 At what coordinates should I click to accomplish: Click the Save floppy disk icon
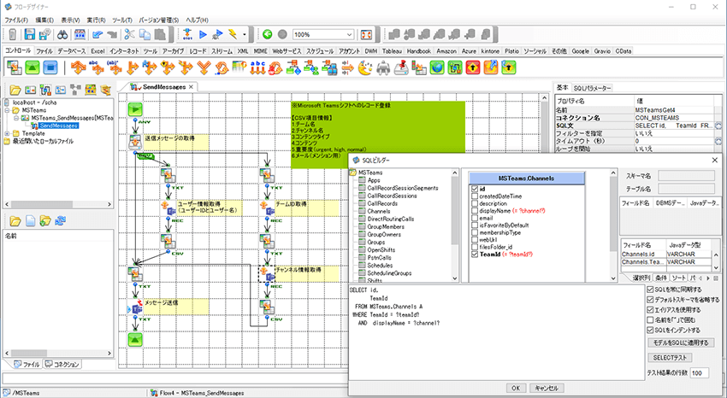pyautogui.click(x=30, y=34)
